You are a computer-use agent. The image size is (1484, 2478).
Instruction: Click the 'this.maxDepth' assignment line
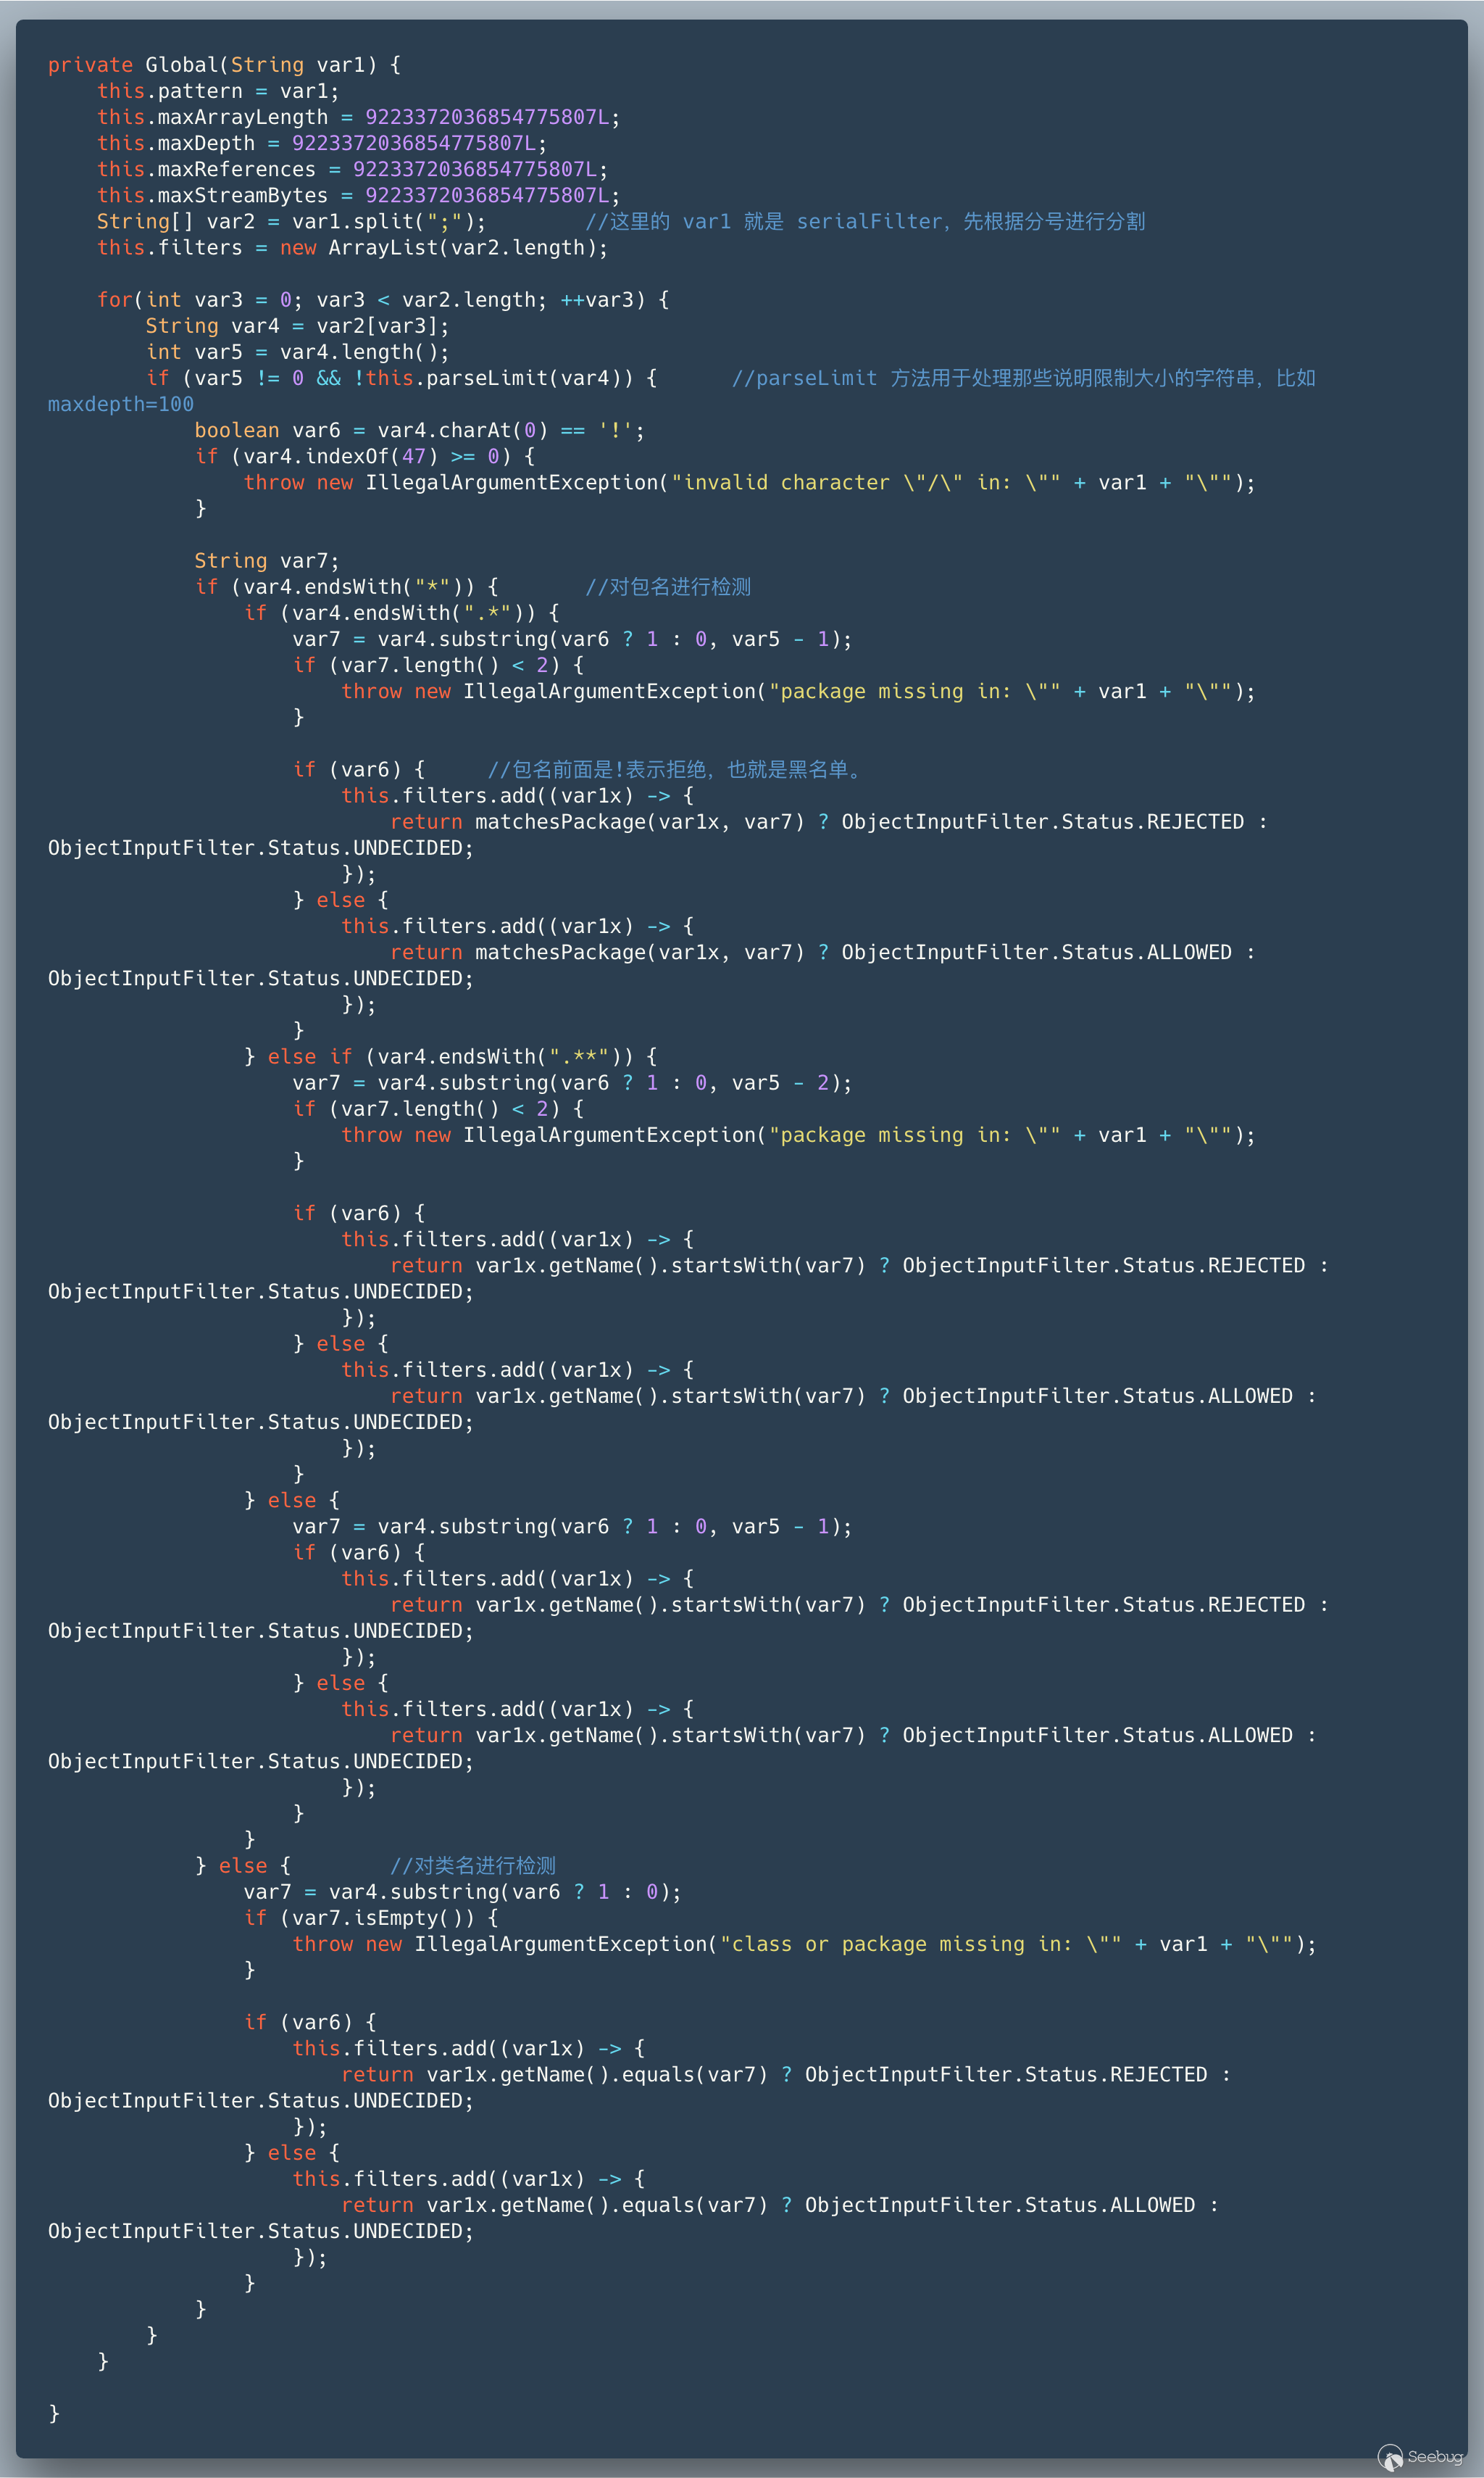322,143
